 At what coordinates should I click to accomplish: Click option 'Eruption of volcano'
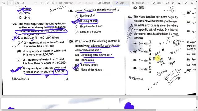[91, 26]
